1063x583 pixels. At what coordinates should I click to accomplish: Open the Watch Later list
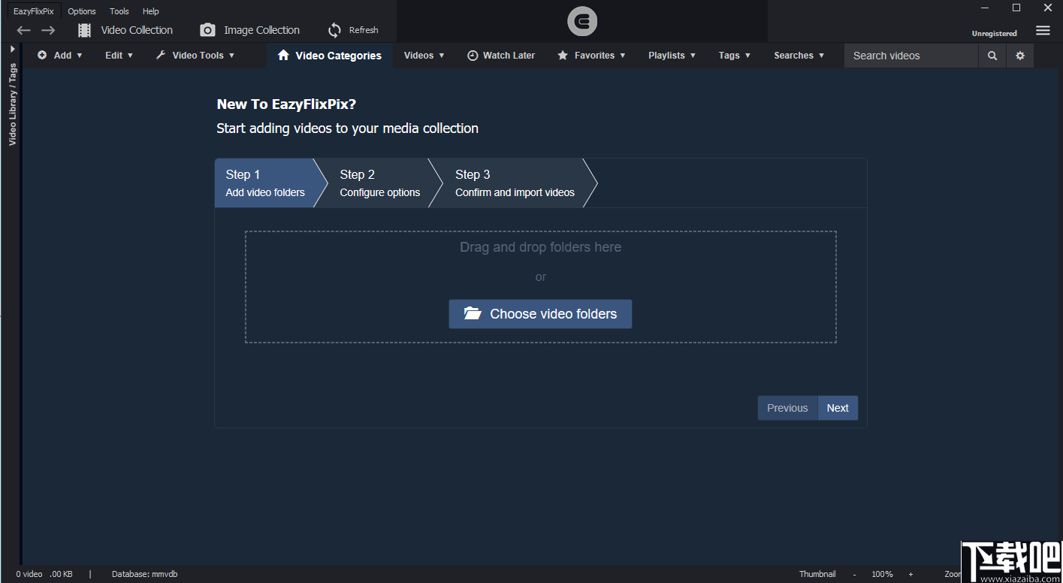pos(501,56)
